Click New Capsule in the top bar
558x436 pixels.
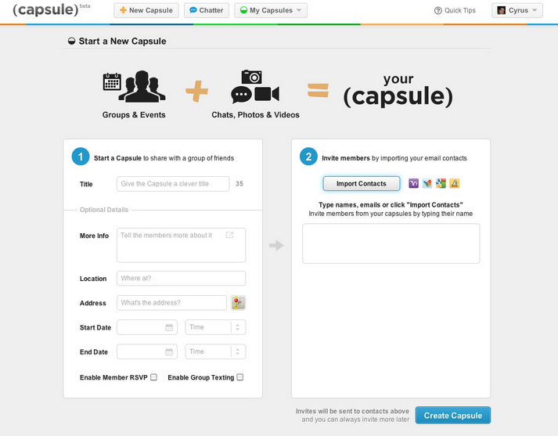pos(146,10)
